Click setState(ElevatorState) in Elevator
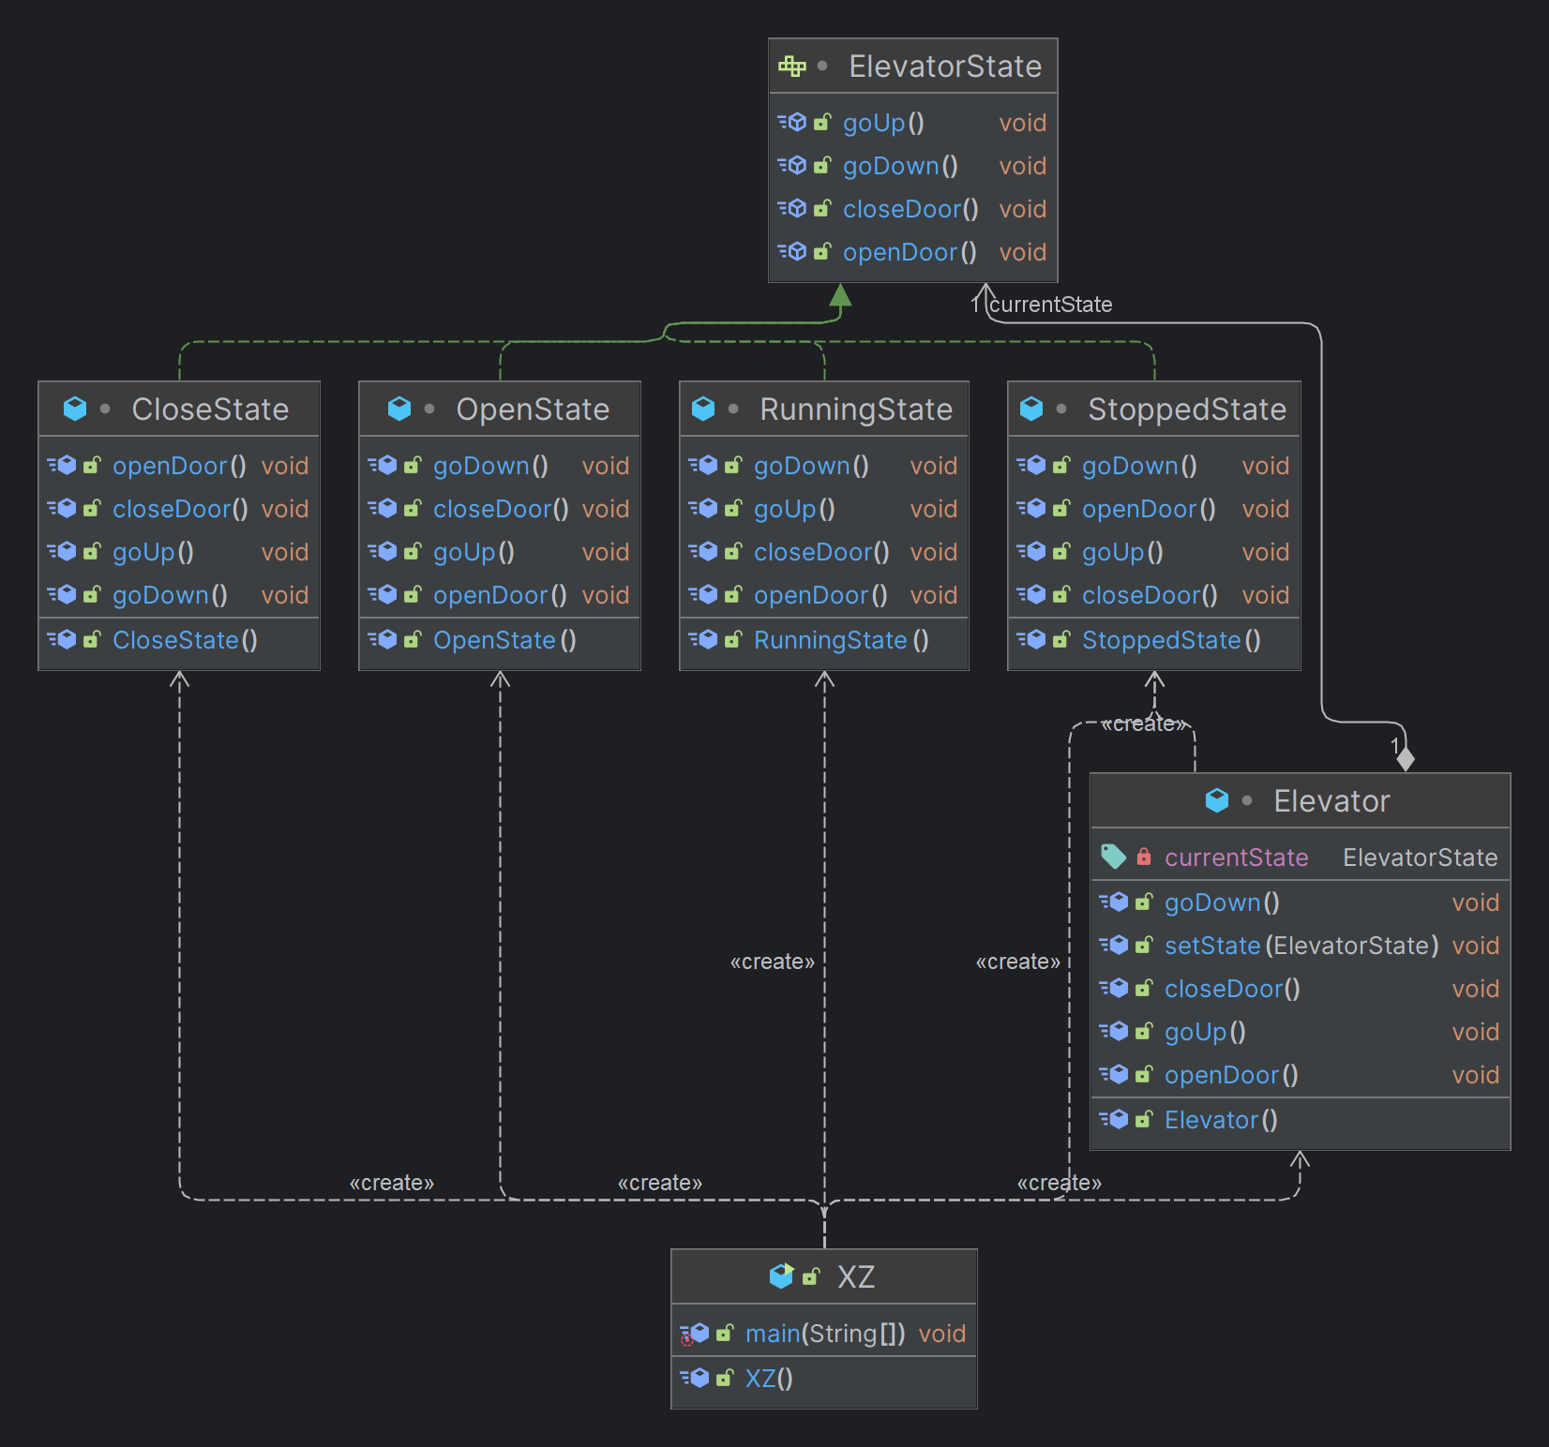This screenshot has height=1447, width=1549. point(1301,945)
